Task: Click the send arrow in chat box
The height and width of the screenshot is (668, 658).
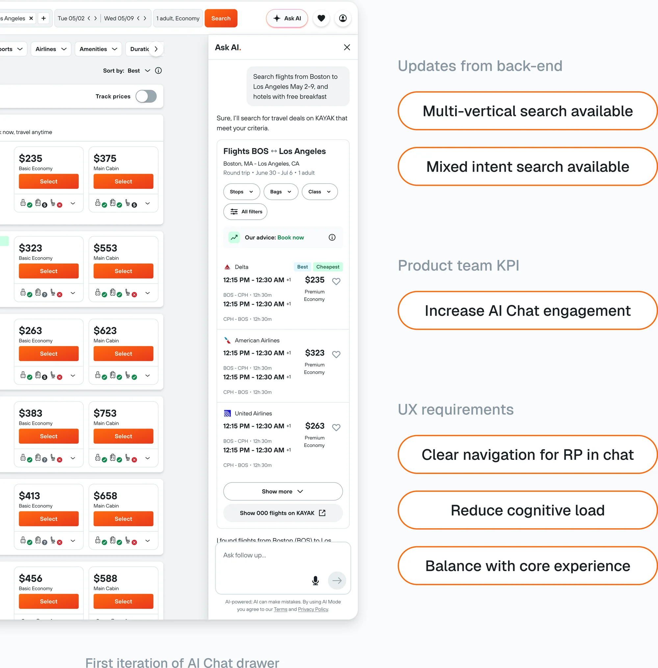Action: pos(337,581)
